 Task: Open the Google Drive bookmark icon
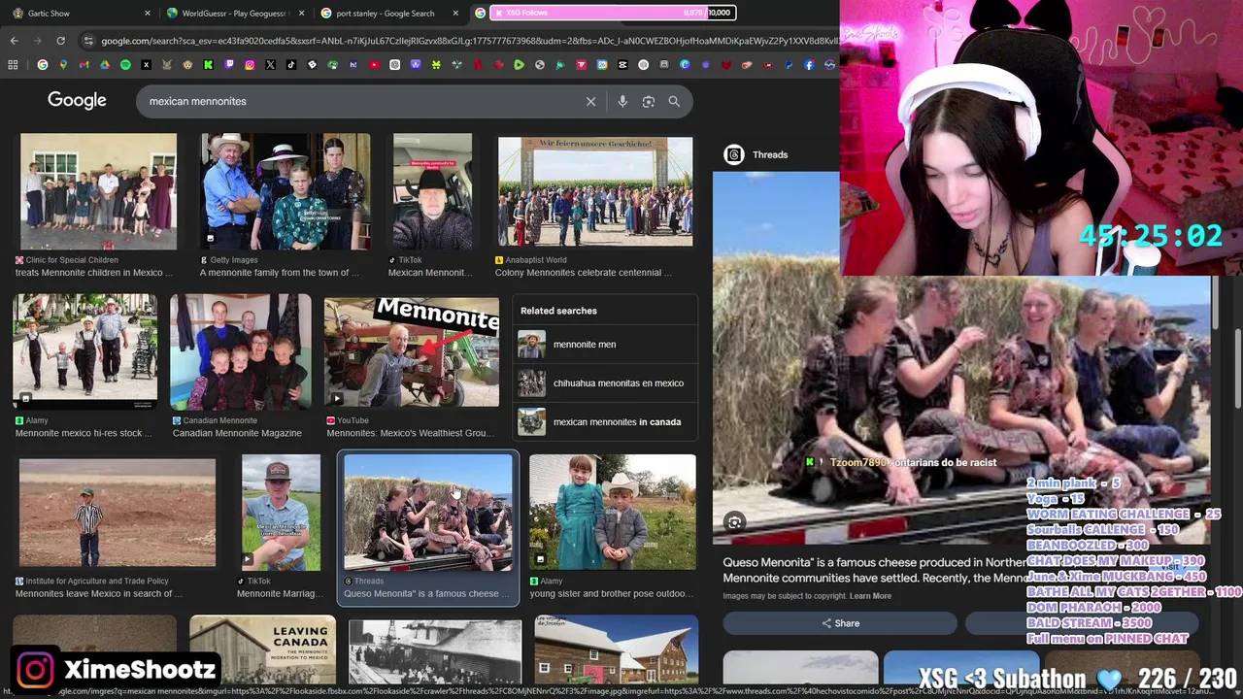105,65
